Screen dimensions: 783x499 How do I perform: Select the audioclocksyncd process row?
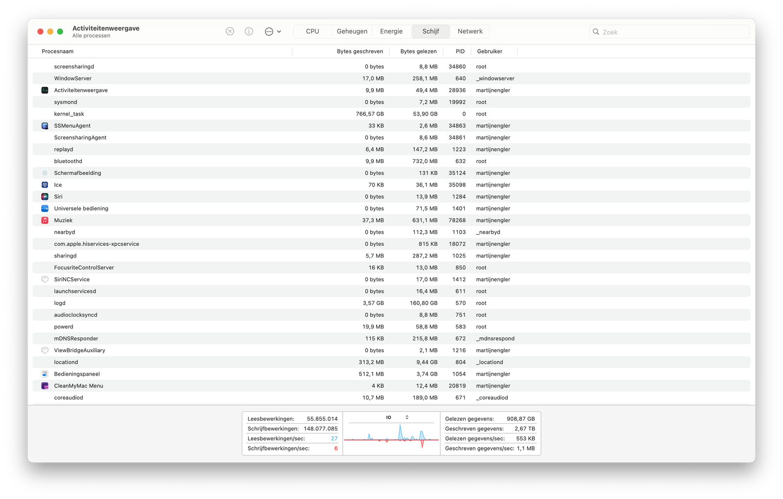(391, 315)
